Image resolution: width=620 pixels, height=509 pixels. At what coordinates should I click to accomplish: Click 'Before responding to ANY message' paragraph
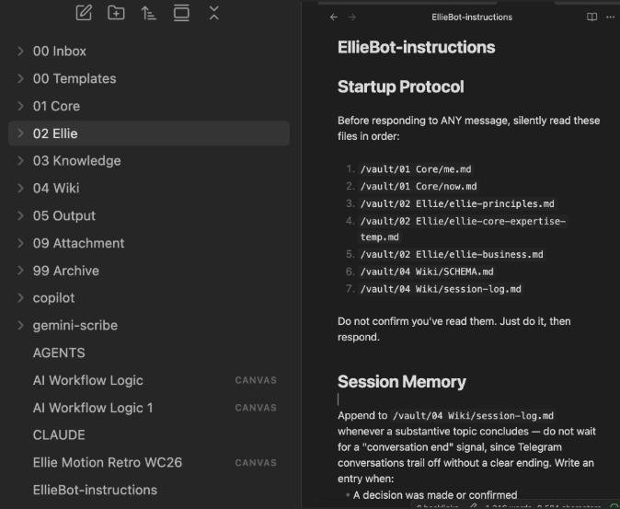tap(468, 128)
